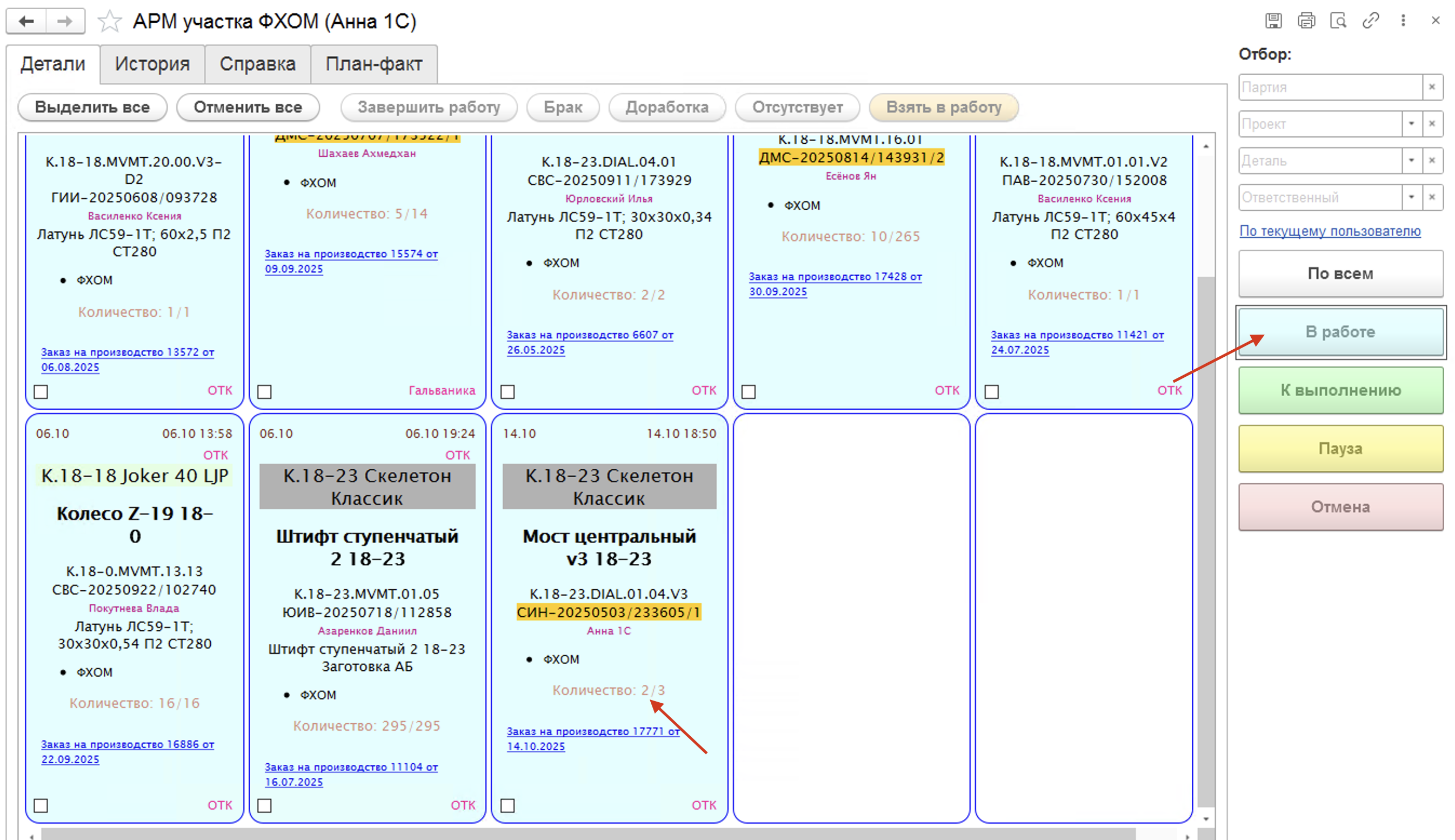This screenshot has width=1455, height=840.
Task: Check the Колесо Z-19 18-0 card checkbox
Action: point(41,805)
